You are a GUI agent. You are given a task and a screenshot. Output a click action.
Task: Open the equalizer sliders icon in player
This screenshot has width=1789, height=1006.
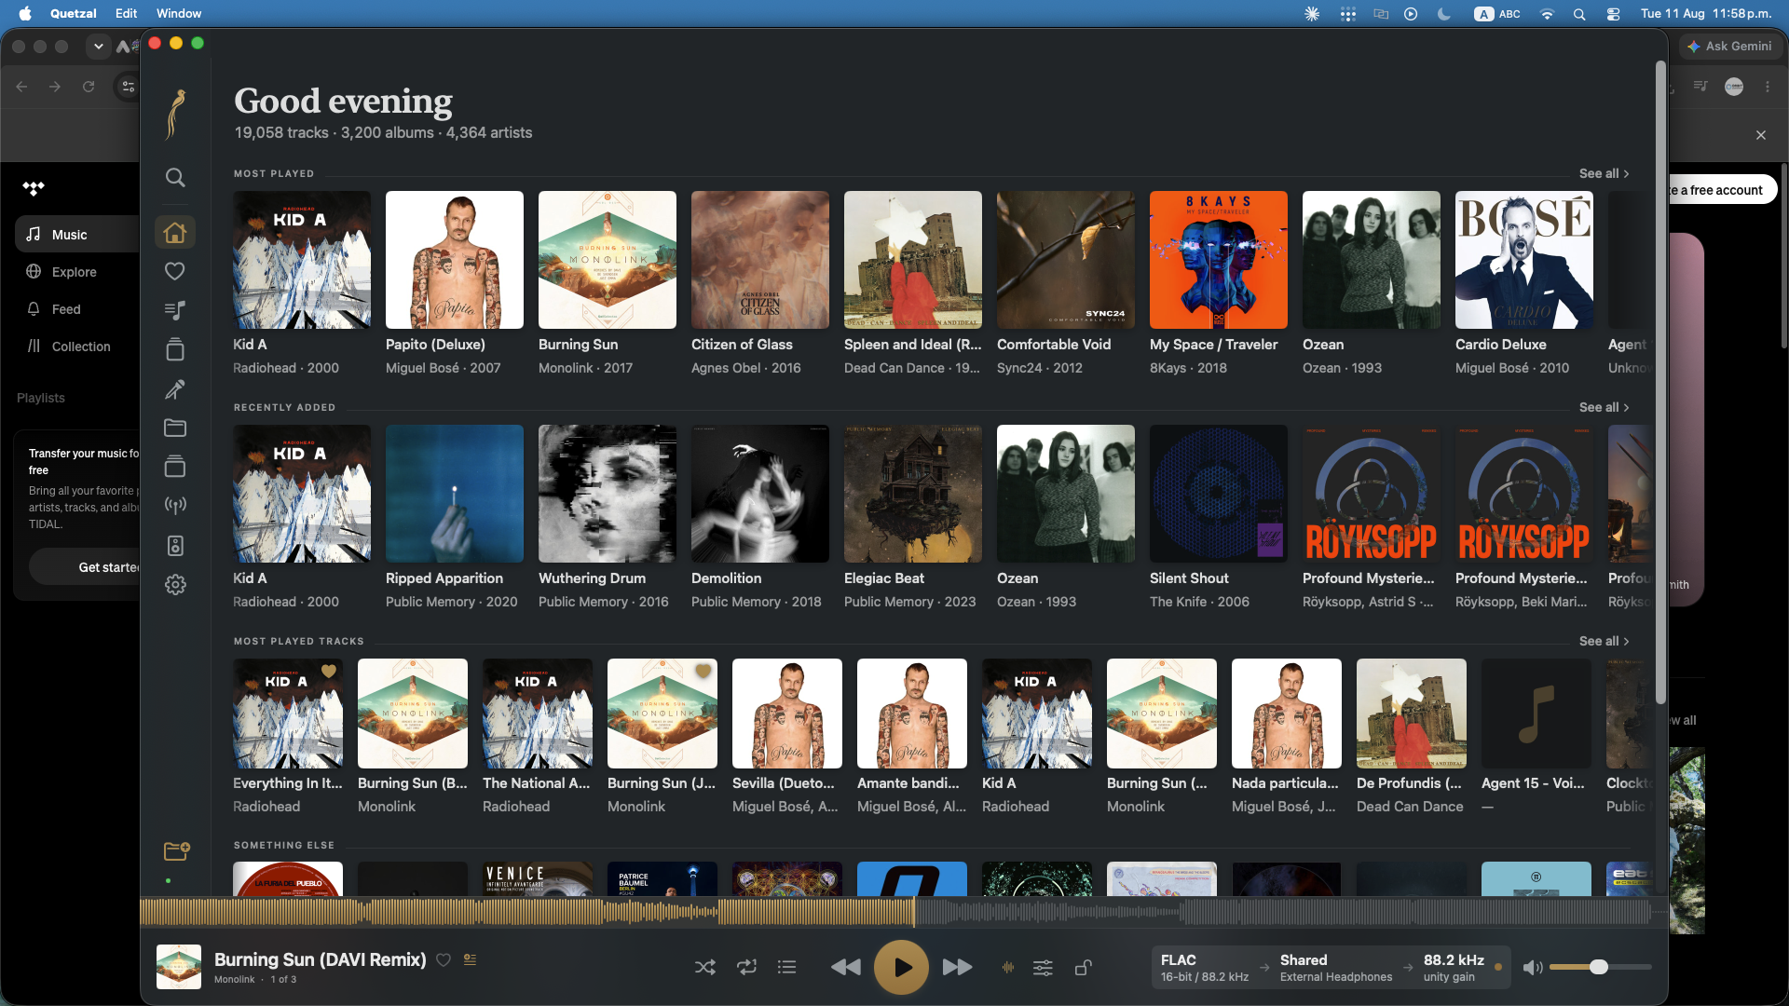click(1043, 968)
